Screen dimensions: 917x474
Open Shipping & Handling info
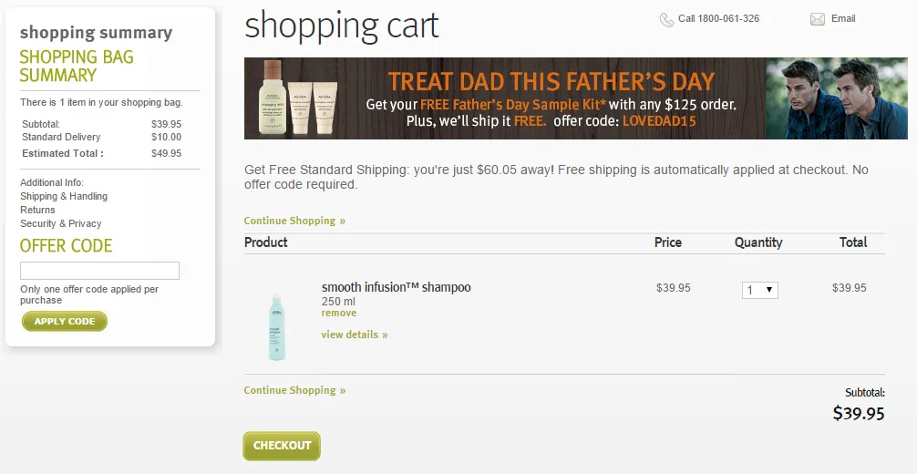coord(64,196)
